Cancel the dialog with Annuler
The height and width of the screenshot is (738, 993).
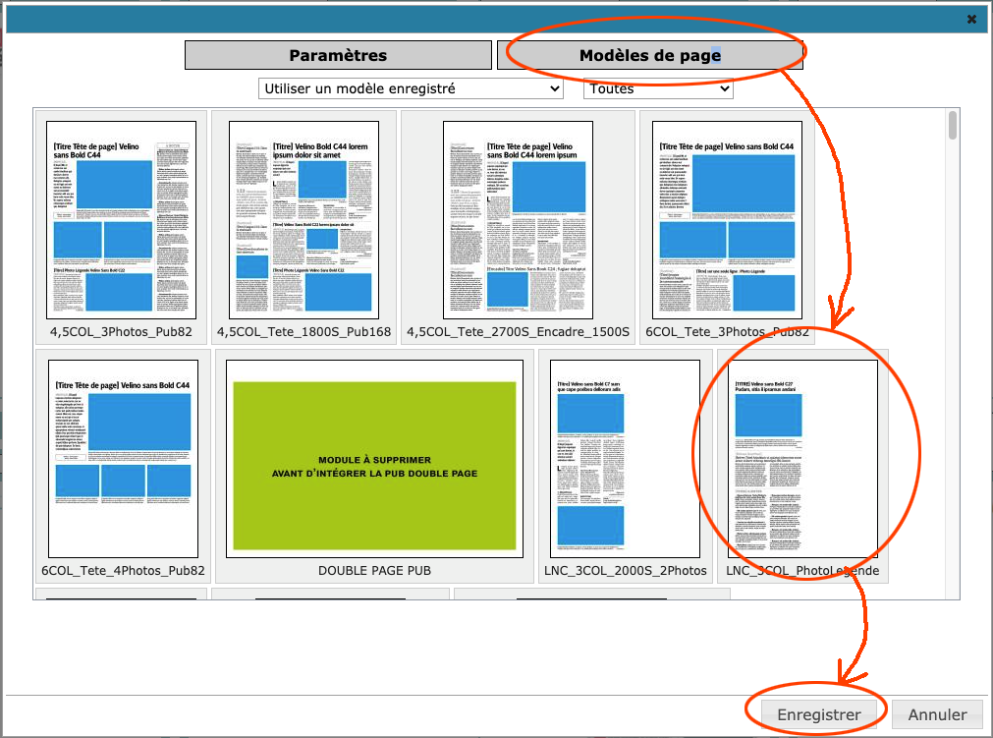click(x=937, y=714)
